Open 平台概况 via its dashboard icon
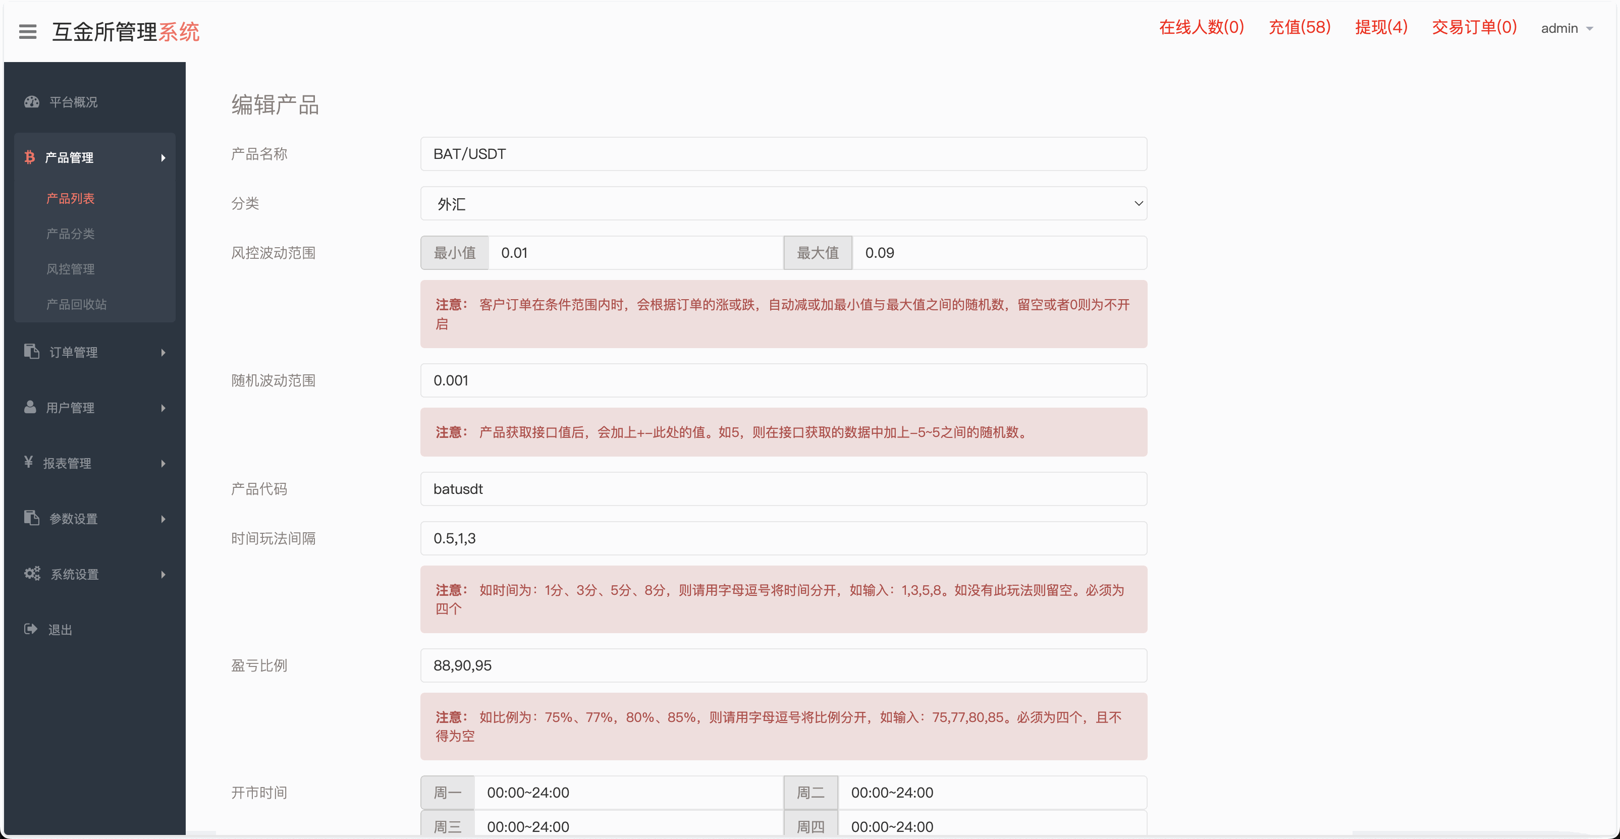Screen dimensions: 1620x839 (x=31, y=102)
